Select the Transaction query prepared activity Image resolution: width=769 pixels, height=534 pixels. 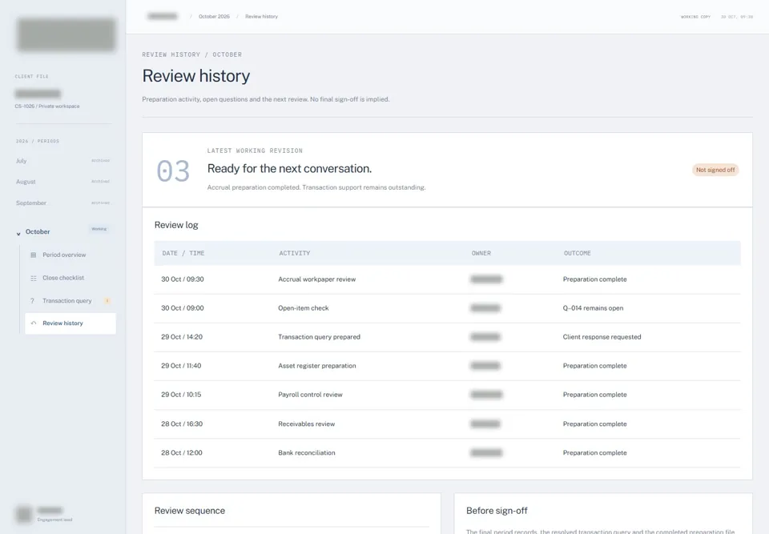(320, 337)
